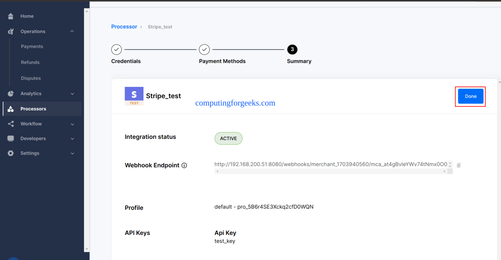Select Disputes from the sidebar
Image resolution: width=501 pixels, height=260 pixels.
pyautogui.click(x=31, y=78)
